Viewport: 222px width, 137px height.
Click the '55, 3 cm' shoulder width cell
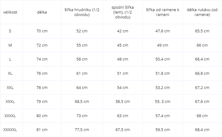[163, 102]
